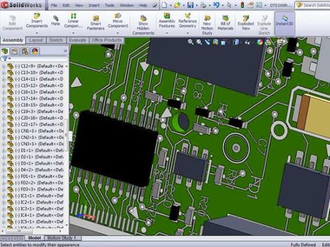The height and width of the screenshot is (247, 330).
Task: Select C19<3> component in feature tree
Action: [x=35, y=111]
